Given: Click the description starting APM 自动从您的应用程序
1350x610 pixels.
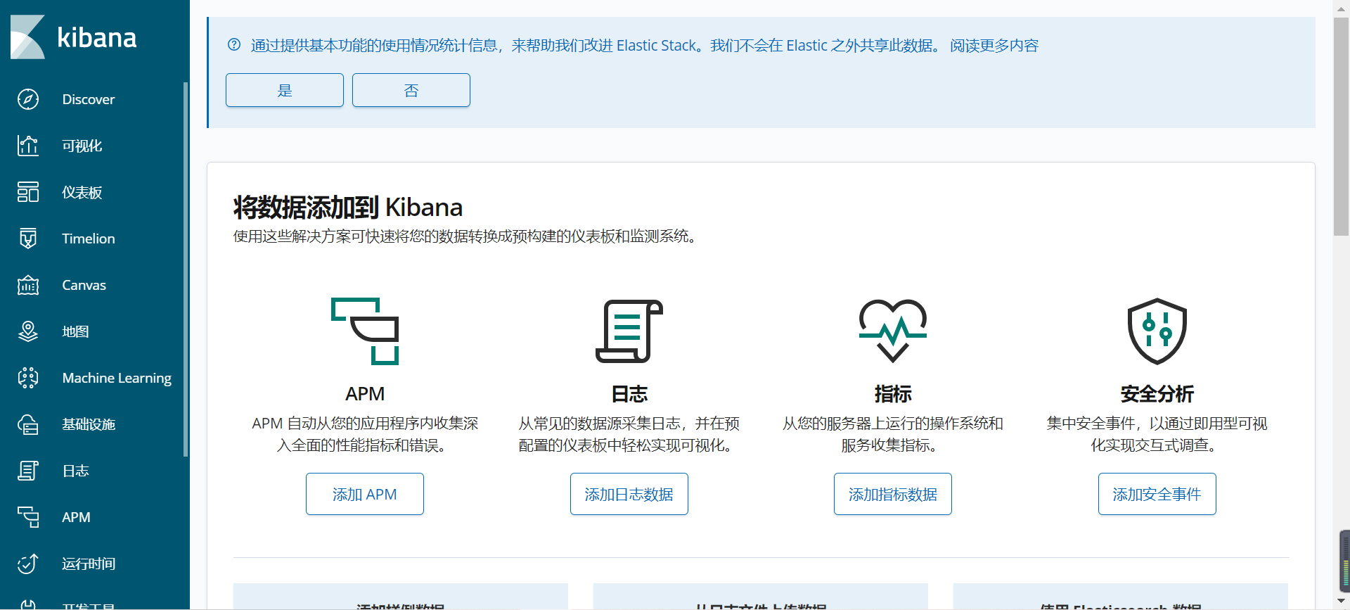Looking at the screenshot, I should click(365, 434).
